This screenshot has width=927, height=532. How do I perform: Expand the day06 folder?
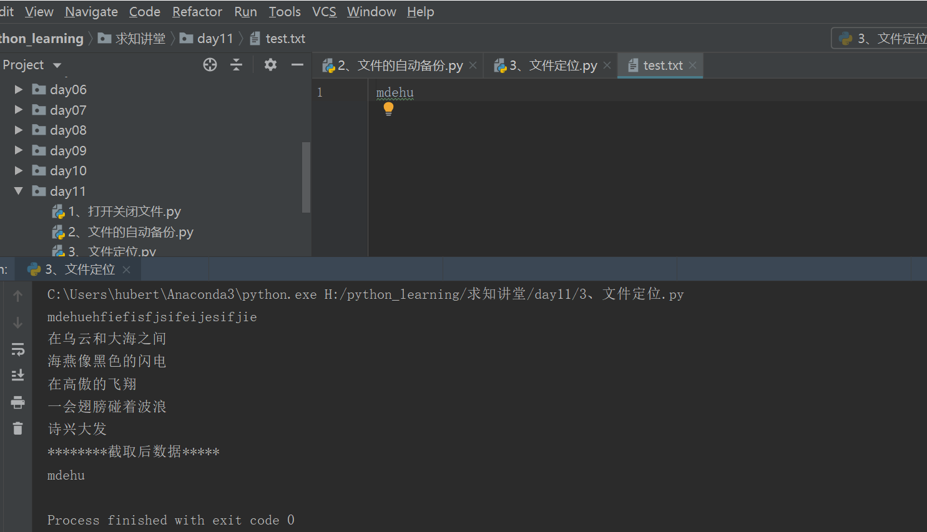(19, 90)
